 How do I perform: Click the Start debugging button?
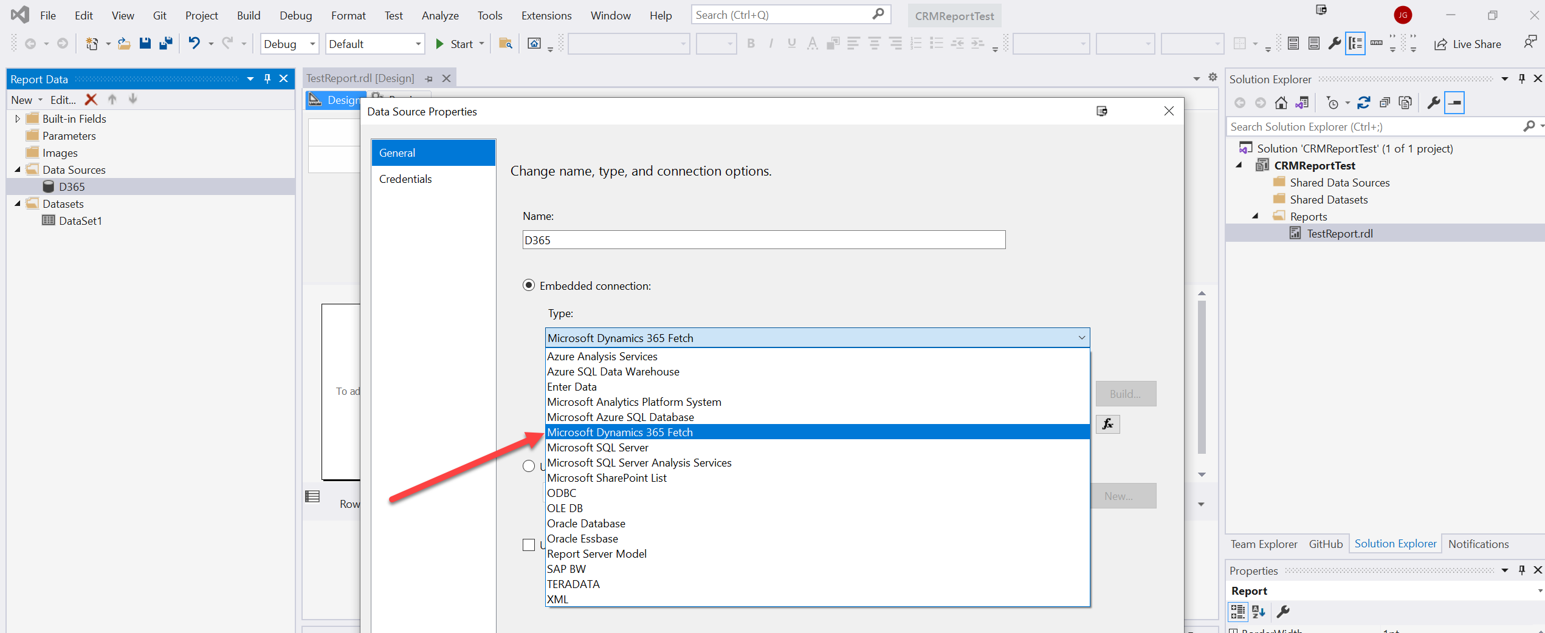455,44
